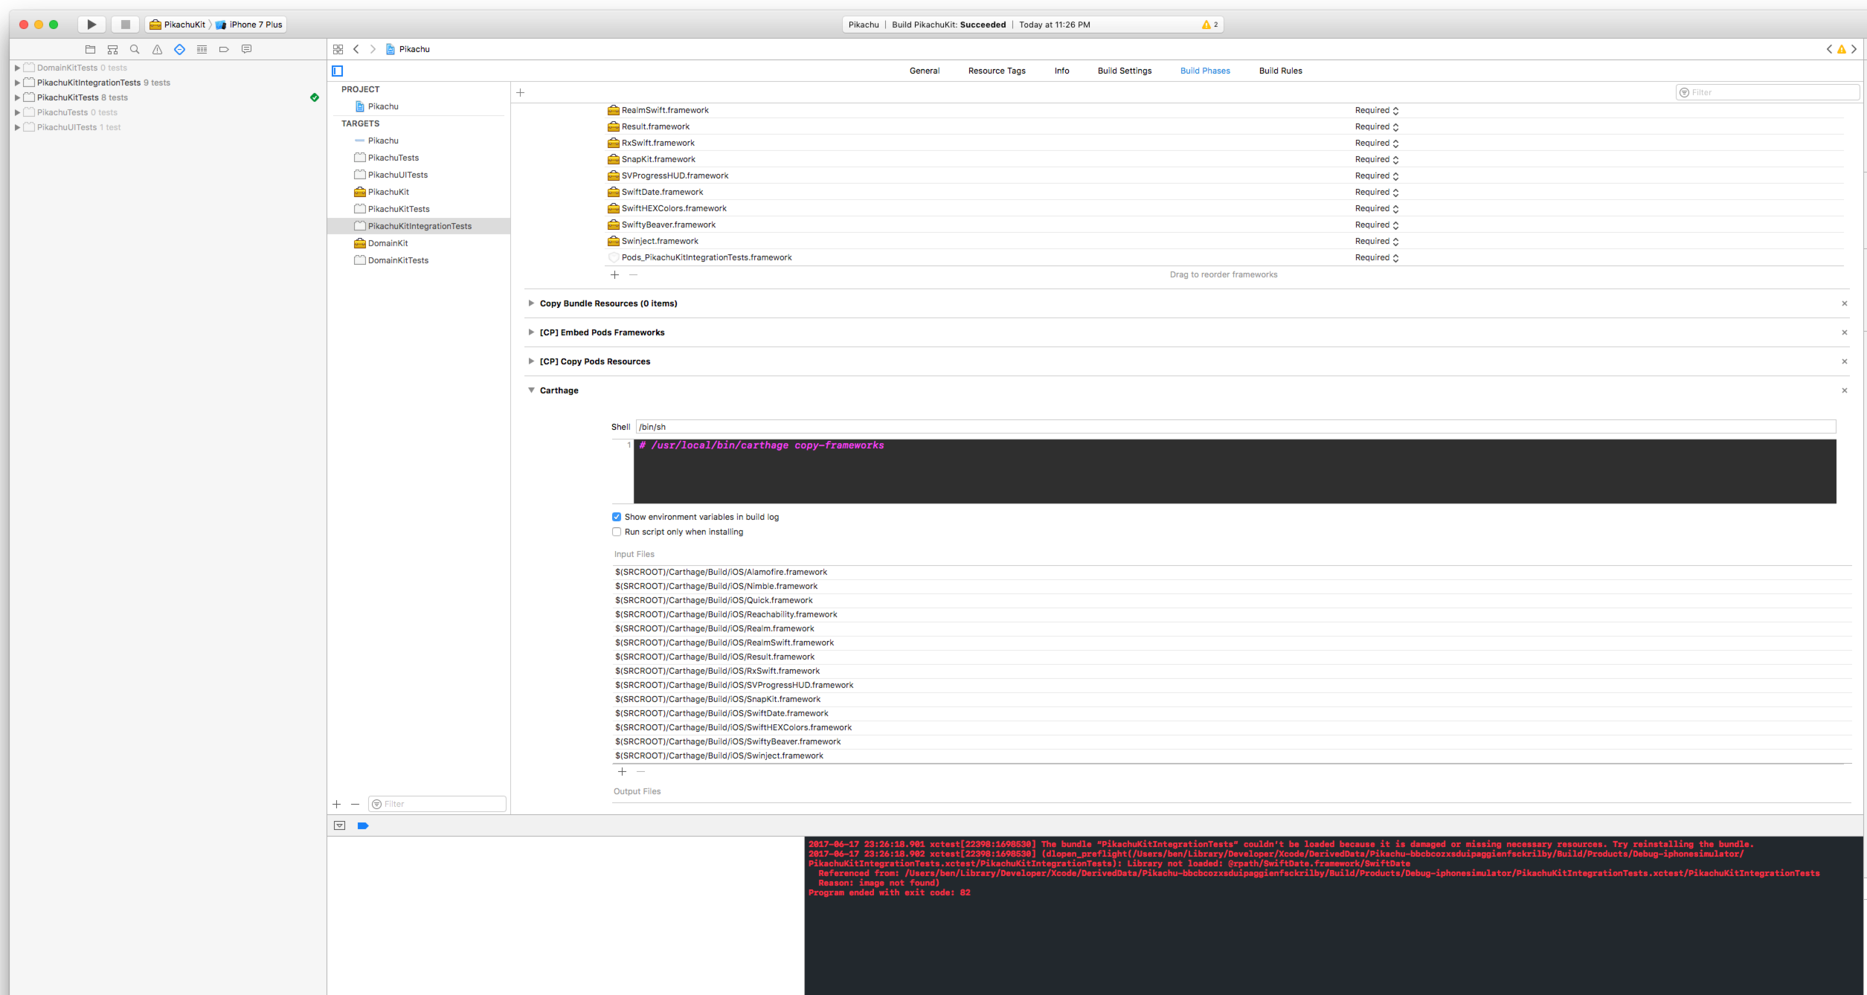Collapse the Carthage run script phase
This screenshot has height=995, width=1867.
click(x=531, y=390)
